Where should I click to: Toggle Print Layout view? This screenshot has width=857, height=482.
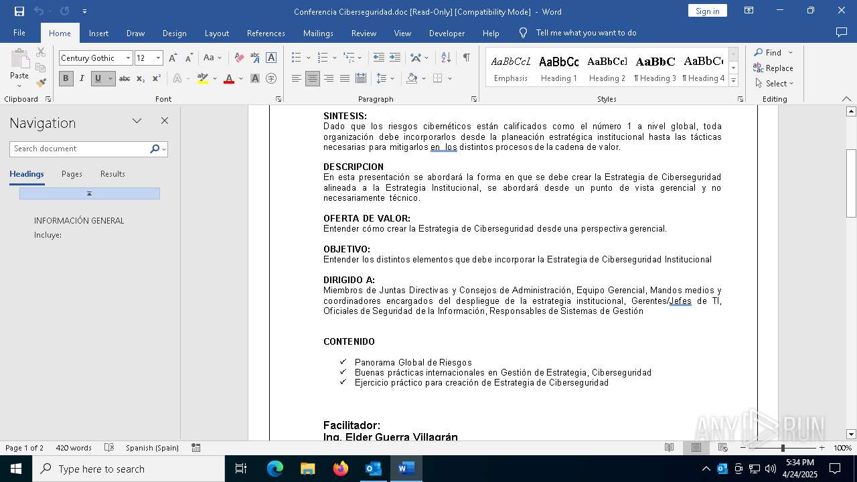[696, 448]
